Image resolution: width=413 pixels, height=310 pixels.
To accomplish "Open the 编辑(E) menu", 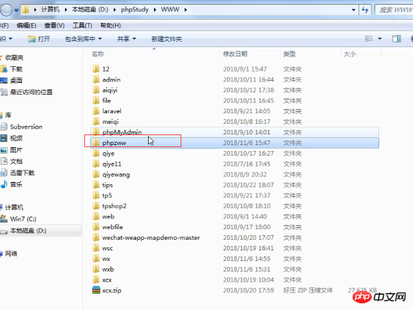I will (27, 25).
